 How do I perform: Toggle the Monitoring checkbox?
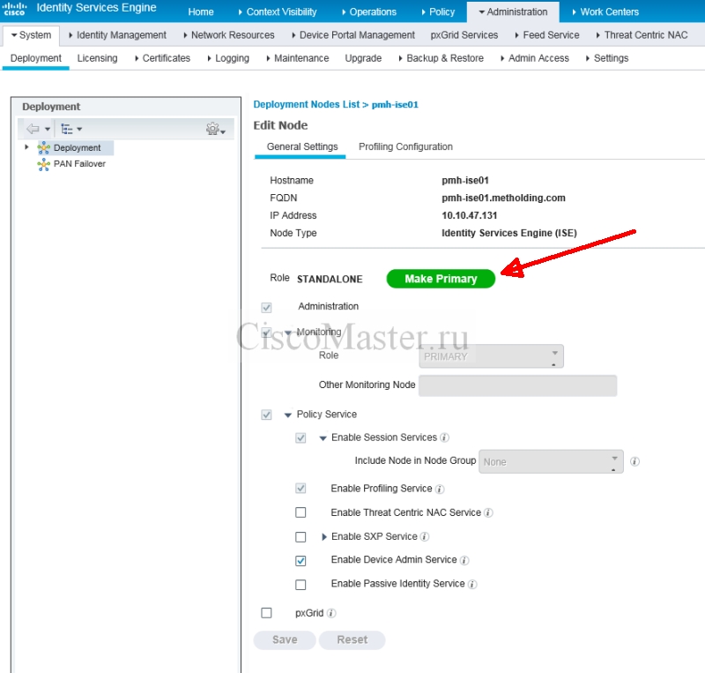266,333
